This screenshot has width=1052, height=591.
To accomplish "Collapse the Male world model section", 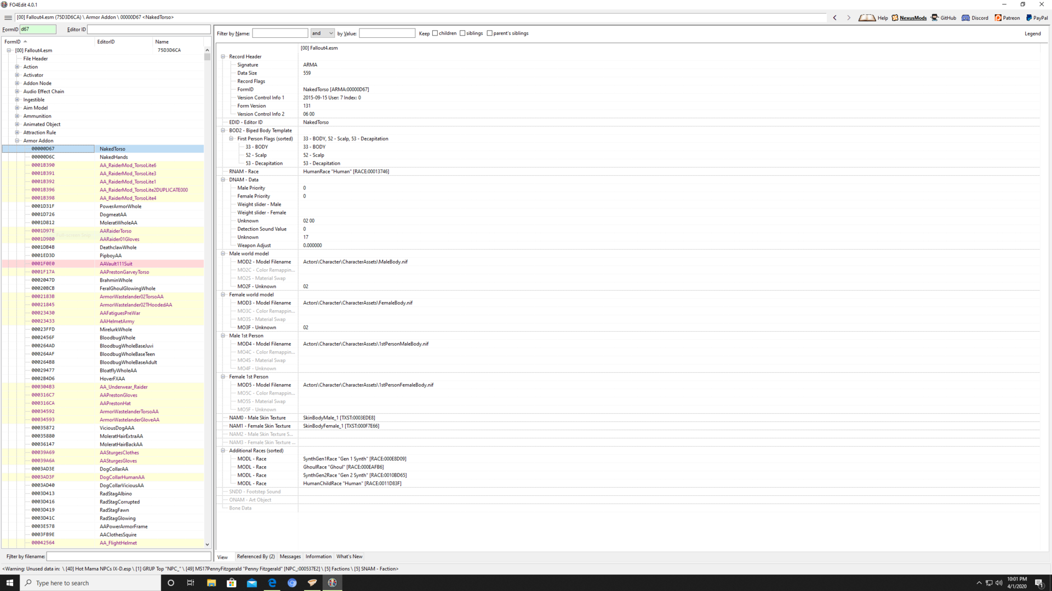I will [223, 253].
